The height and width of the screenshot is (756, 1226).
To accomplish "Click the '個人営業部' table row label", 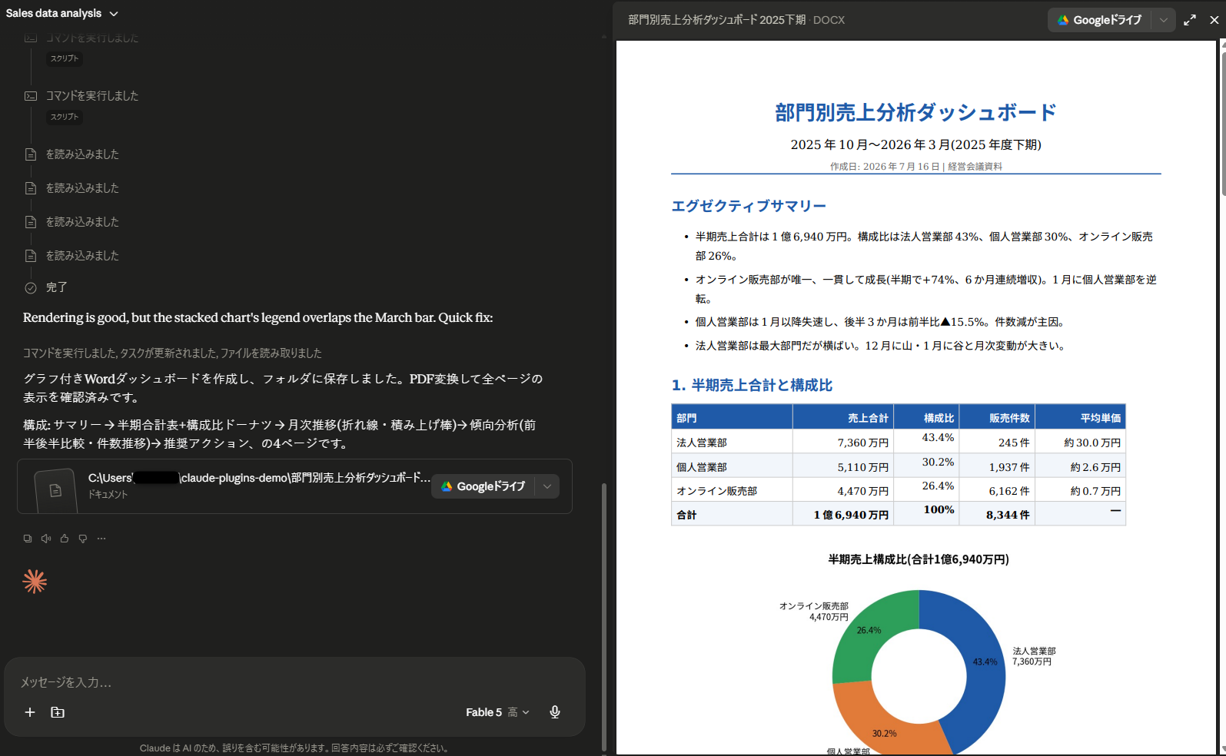I will point(702,467).
